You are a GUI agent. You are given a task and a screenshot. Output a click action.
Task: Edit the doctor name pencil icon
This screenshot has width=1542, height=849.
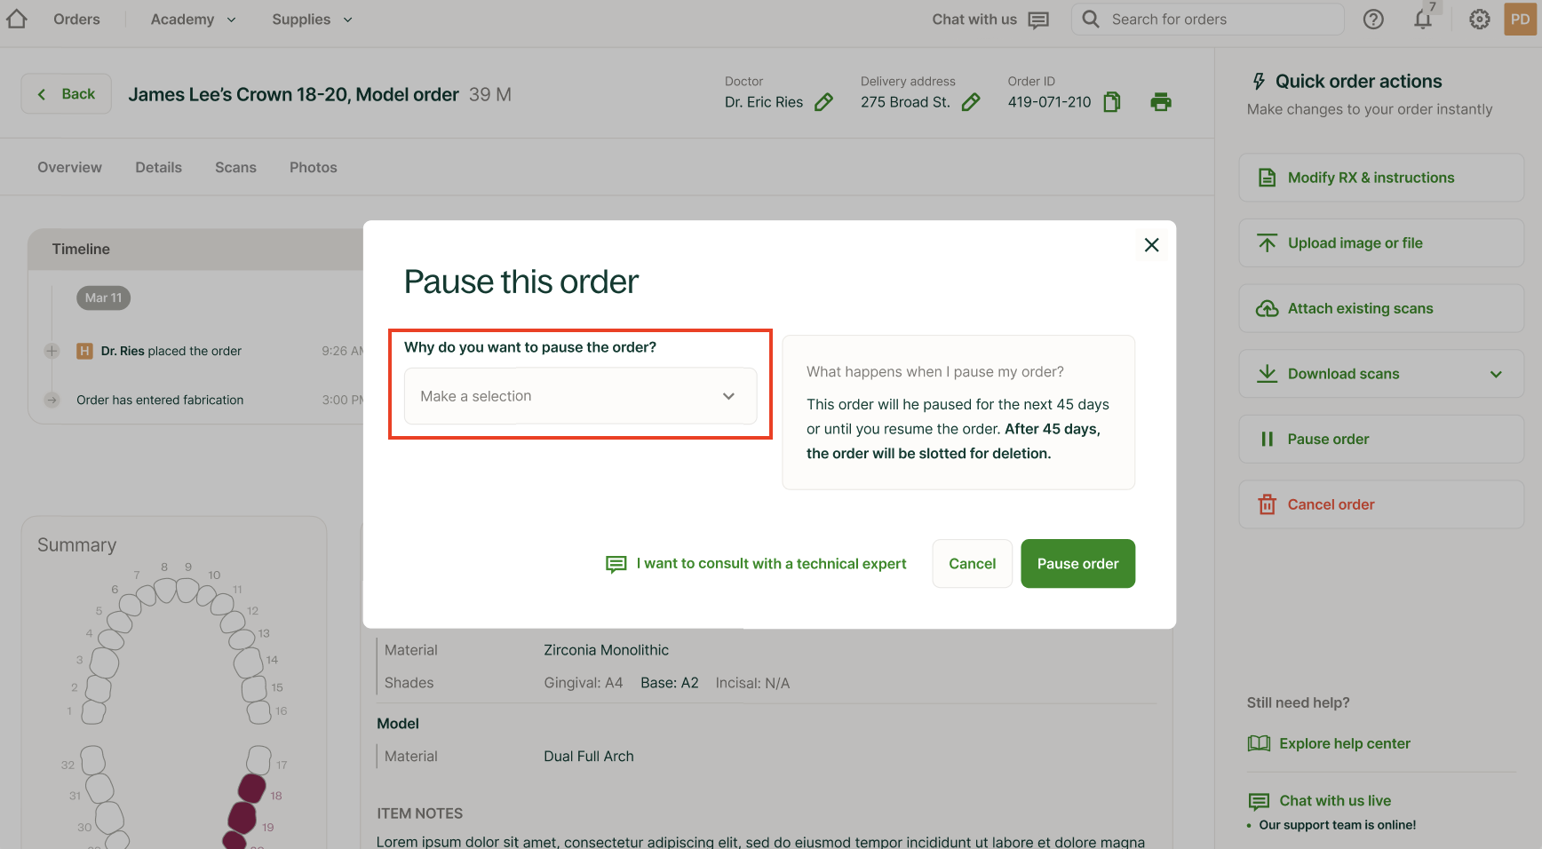click(x=823, y=102)
